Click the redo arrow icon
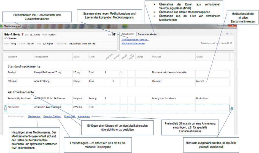 click(x=231, y=34)
